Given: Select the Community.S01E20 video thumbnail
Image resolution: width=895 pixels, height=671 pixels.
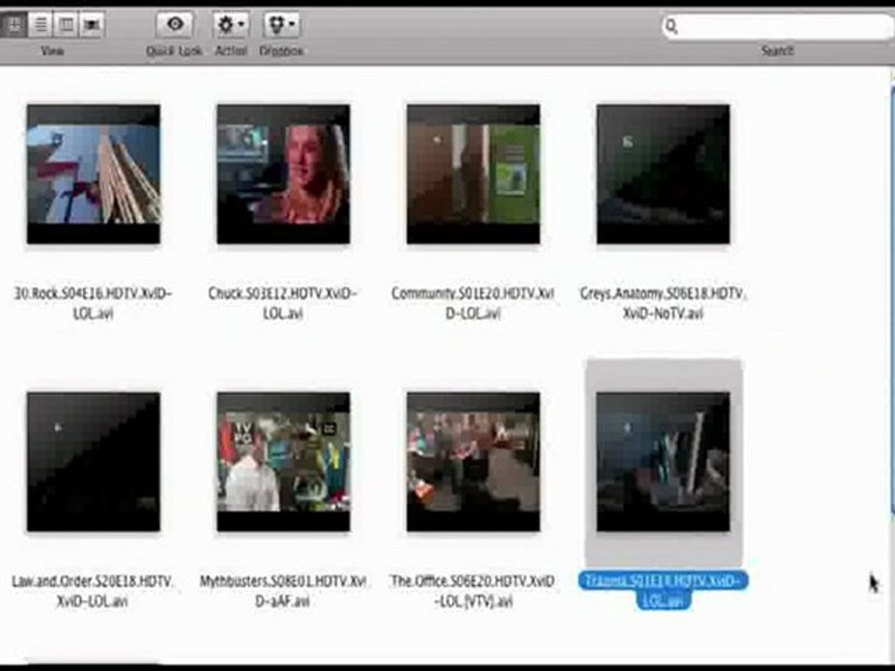Looking at the screenshot, I should pyautogui.click(x=474, y=174).
